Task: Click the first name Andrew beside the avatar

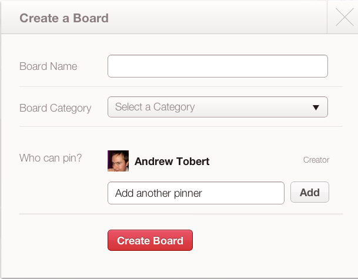Action: coord(153,162)
